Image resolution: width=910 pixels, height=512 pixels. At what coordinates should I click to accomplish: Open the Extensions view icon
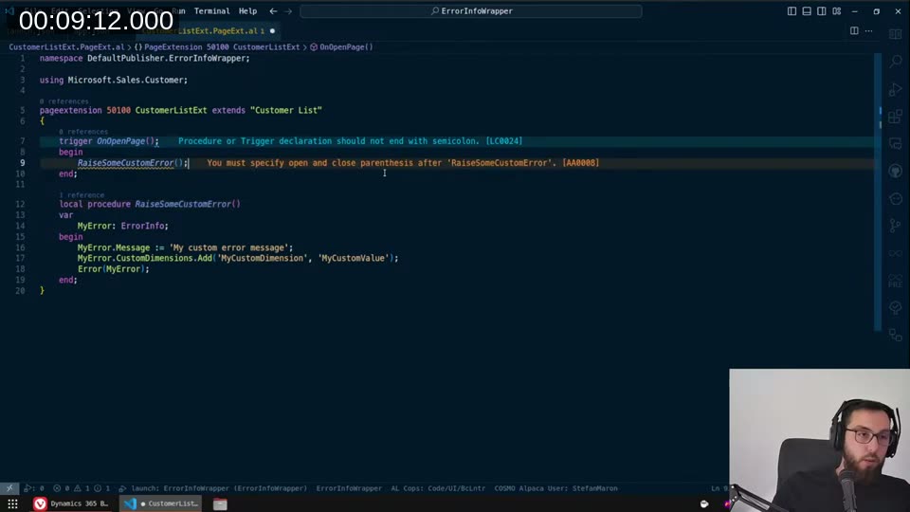coord(896,117)
